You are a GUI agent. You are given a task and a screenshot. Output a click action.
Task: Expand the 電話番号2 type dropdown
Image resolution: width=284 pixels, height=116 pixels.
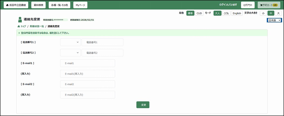click(x=70, y=53)
